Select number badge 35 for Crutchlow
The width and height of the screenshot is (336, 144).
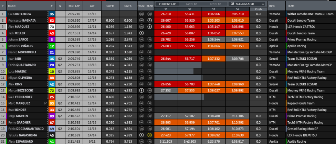(52, 14)
